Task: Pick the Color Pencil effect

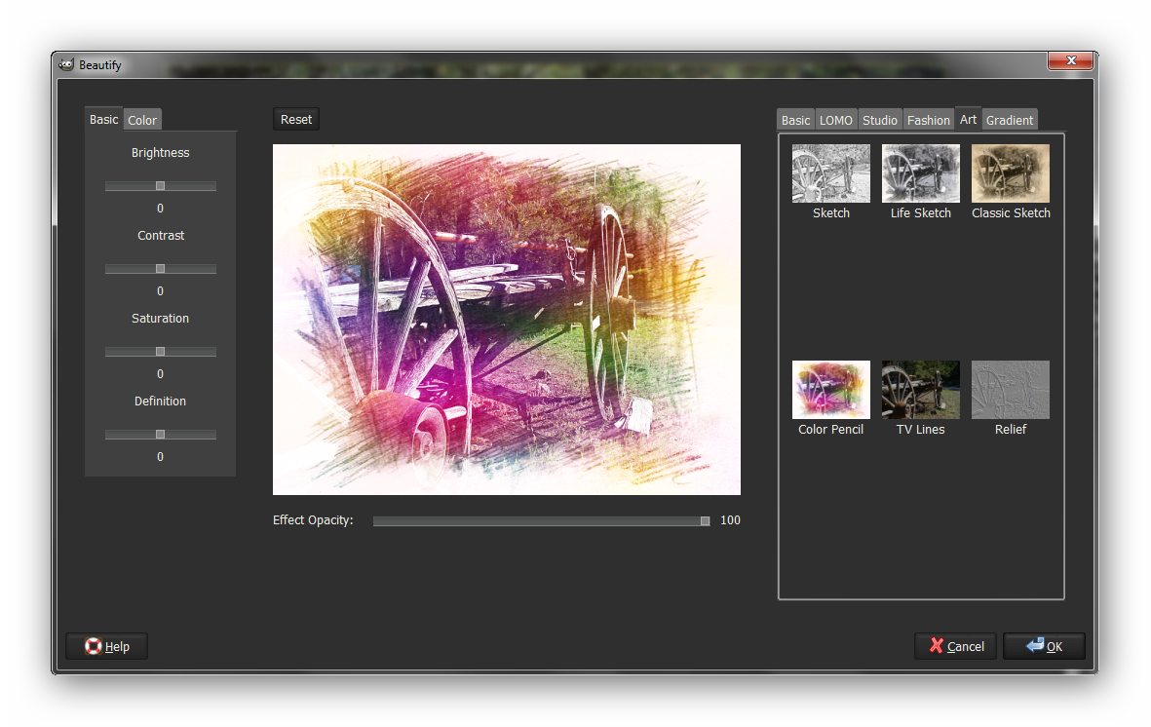Action: 831,390
